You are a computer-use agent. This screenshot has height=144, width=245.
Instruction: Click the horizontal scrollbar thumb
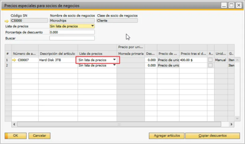click(119, 124)
